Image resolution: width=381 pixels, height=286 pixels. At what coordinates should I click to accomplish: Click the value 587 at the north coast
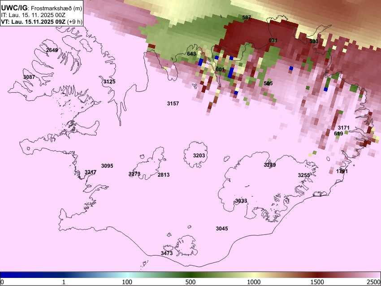247,17
